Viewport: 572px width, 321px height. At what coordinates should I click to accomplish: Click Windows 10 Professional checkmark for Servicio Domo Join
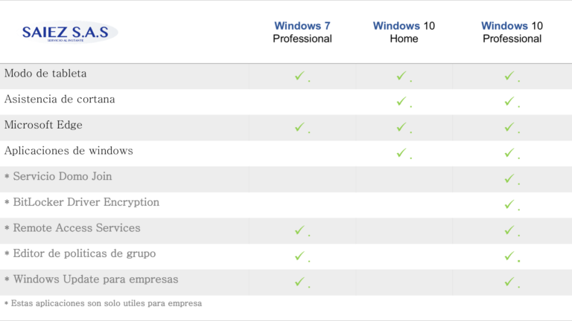[509, 178]
